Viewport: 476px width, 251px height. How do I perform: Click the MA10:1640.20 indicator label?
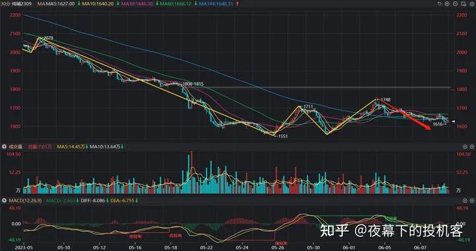point(98,4)
